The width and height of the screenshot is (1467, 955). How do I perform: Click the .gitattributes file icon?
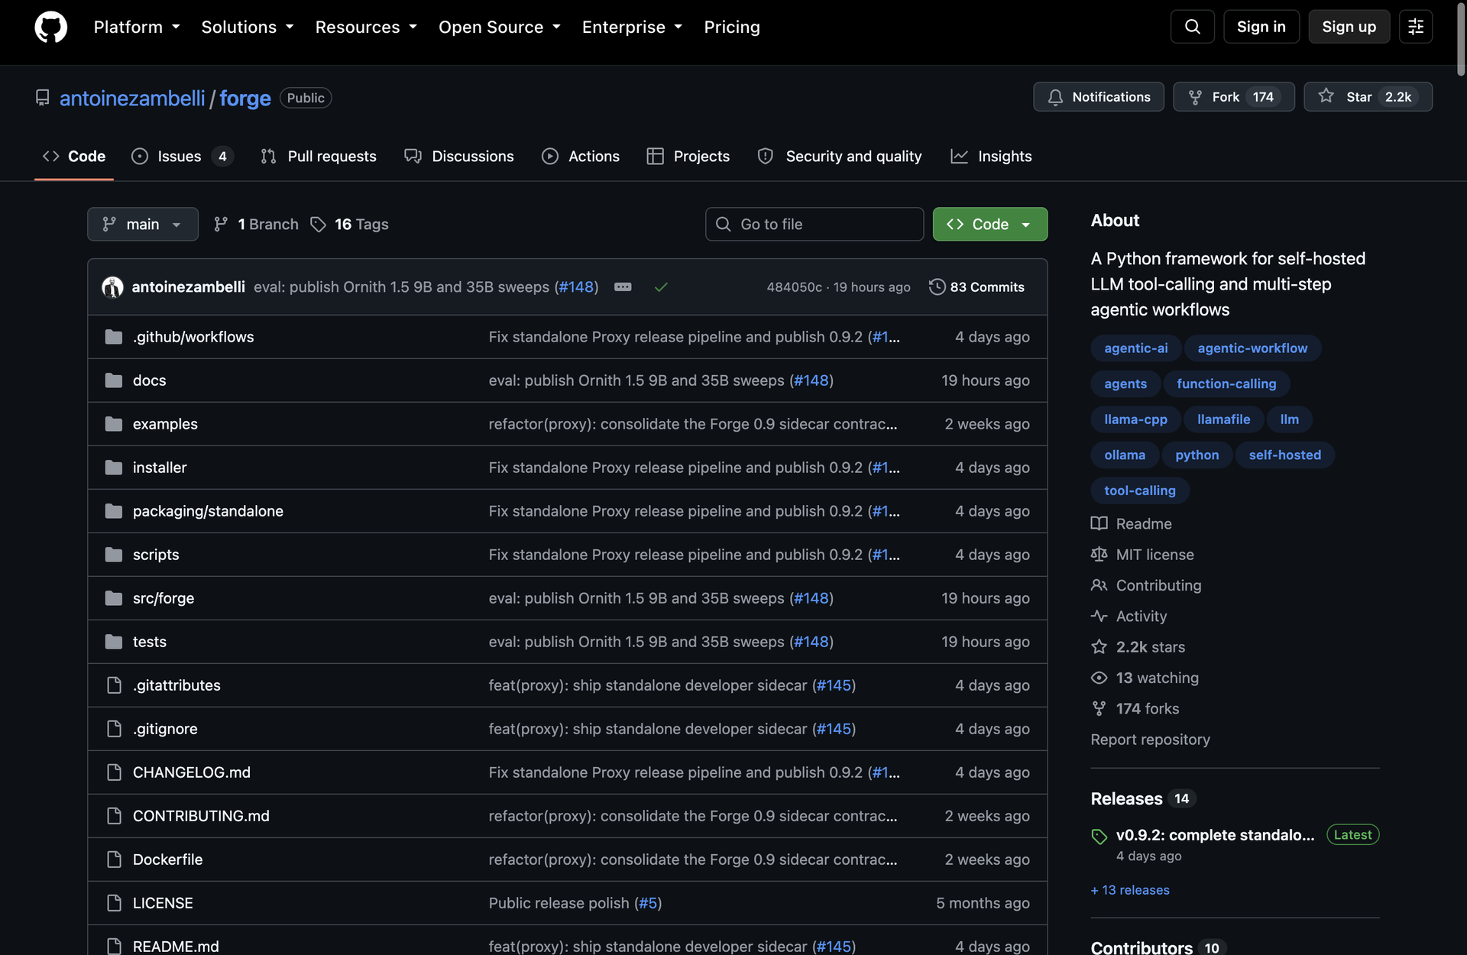coord(114,685)
